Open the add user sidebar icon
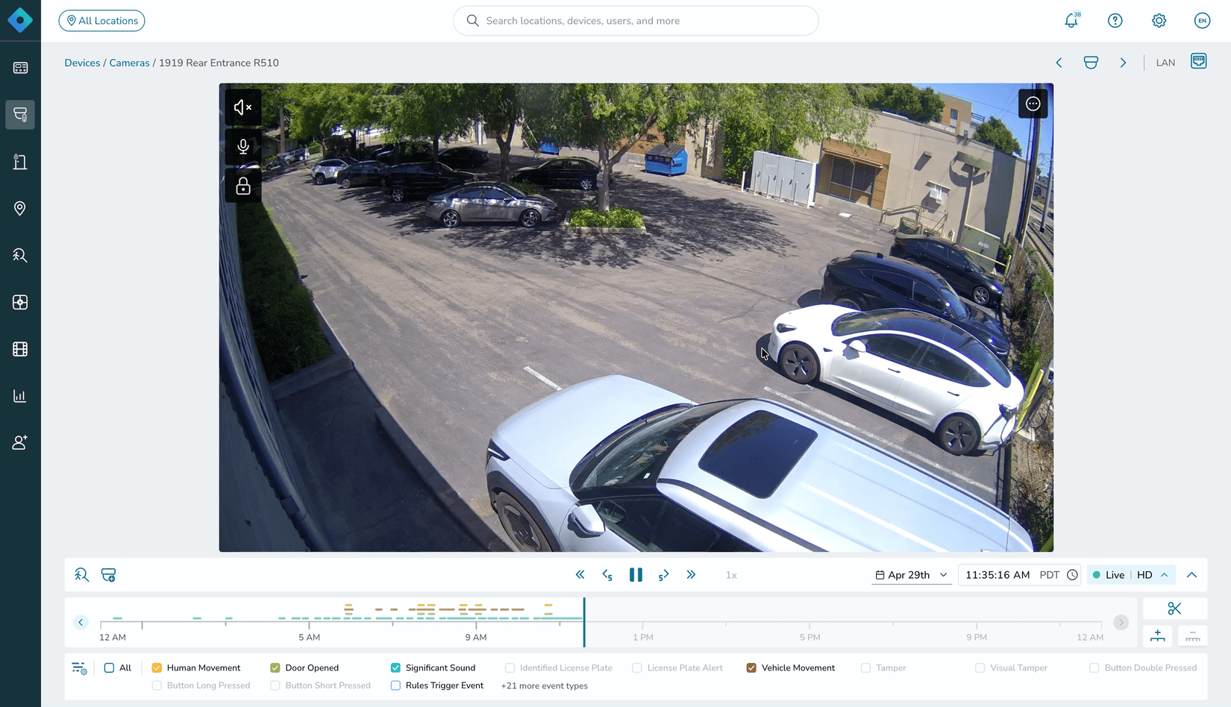Image resolution: width=1231 pixels, height=707 pixels. [20, 442]
